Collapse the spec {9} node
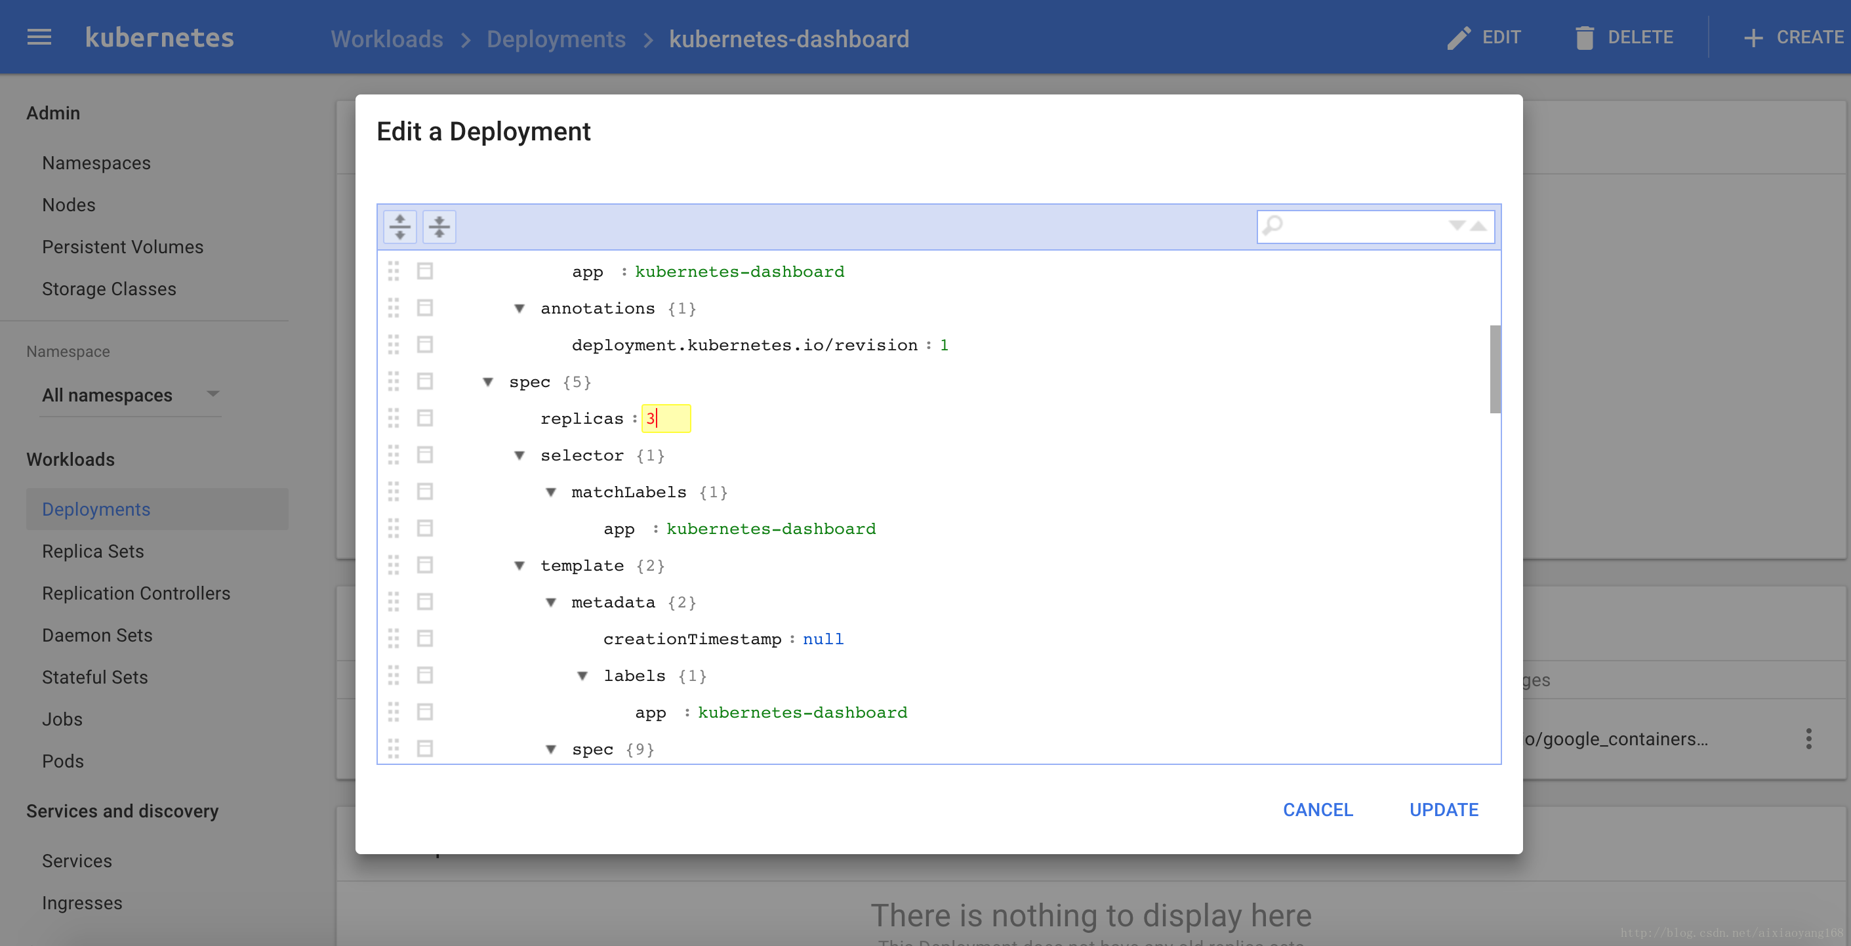 coord(550,749)
